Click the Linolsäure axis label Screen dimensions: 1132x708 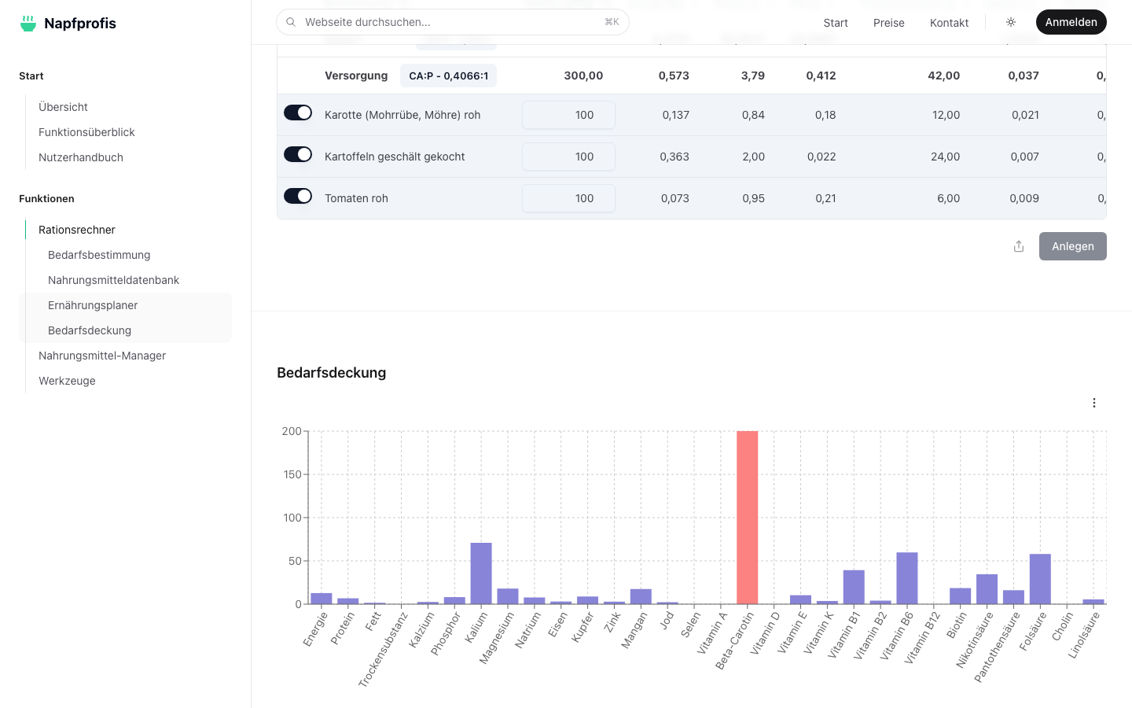click(1085, 636)
